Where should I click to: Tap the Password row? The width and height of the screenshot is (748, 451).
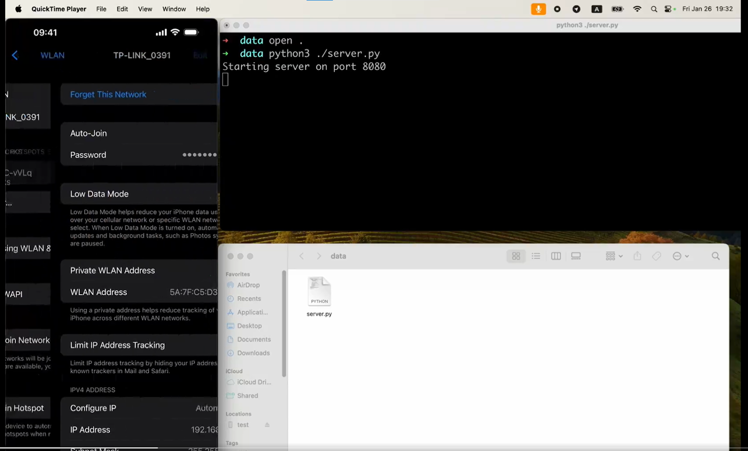click(x=139, y=155)
